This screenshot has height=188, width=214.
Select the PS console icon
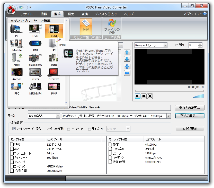pyautogui.click(x=54, y=45)
